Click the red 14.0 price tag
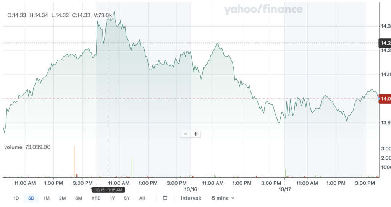The image size is (391, 207). tap(384, 99)
